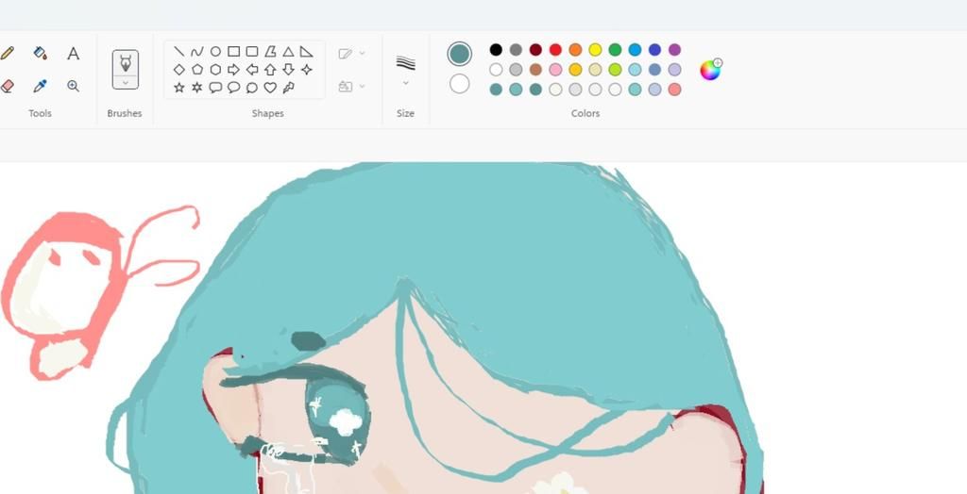The height and width of the screenshot is (494, 967).
Task: Select the Right triangle shape
Action: [307, 51]
